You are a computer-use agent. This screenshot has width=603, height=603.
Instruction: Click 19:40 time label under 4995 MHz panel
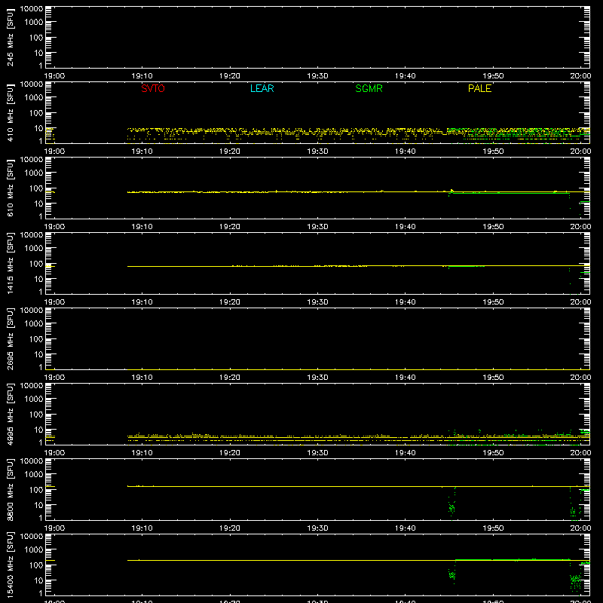point(406,453)
